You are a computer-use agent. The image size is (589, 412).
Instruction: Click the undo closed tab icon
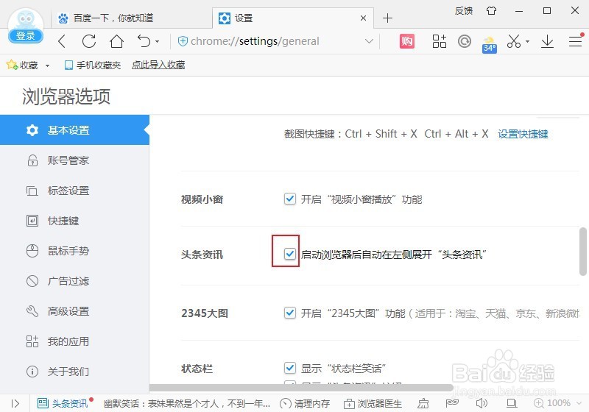(144, 41)
